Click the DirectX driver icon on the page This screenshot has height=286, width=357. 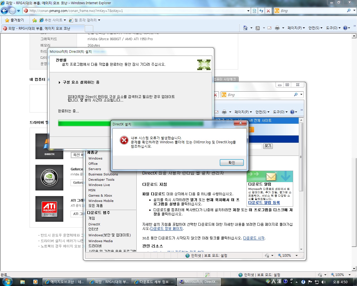[49, 146]
